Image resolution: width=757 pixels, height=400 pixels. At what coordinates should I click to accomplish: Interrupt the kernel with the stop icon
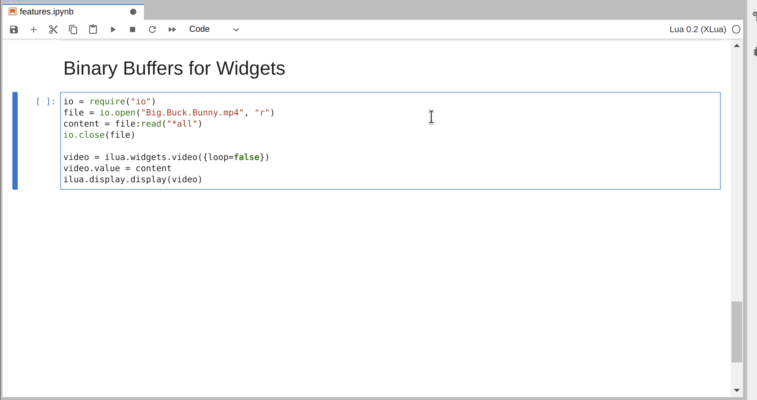coord(132,29)
